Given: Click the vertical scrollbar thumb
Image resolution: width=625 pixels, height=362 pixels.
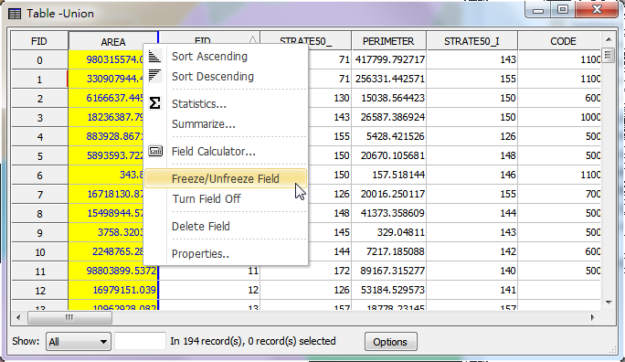Looking at the screenshot, I should click(x=609, y=55).
